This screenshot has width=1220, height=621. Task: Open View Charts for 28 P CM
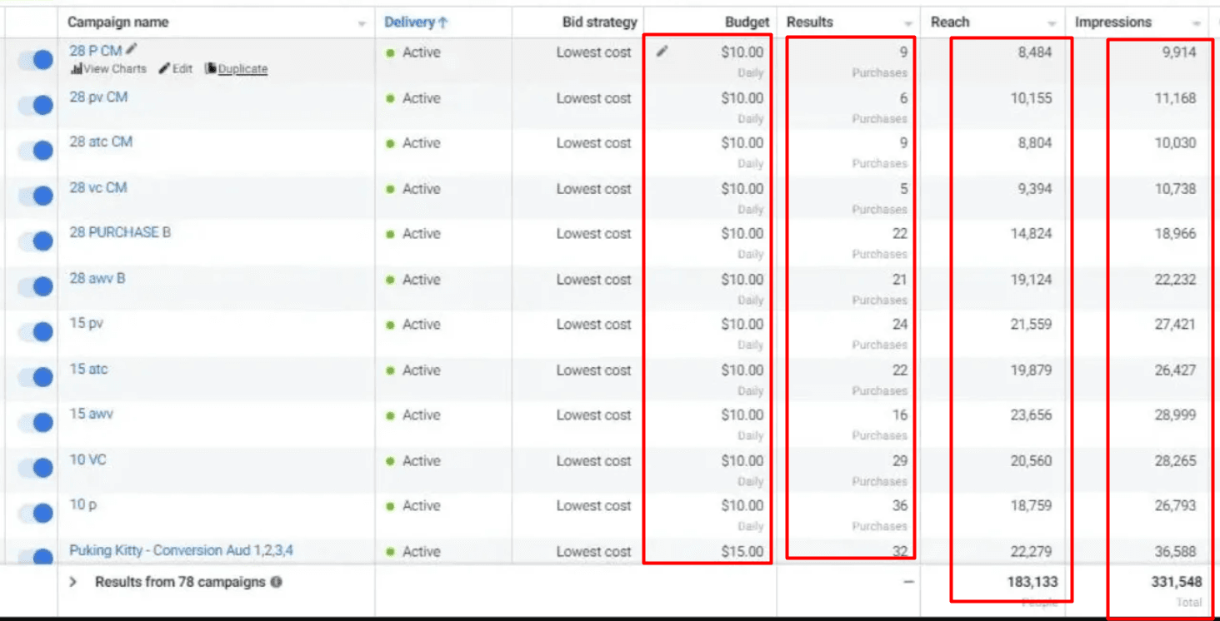(108, 69)
